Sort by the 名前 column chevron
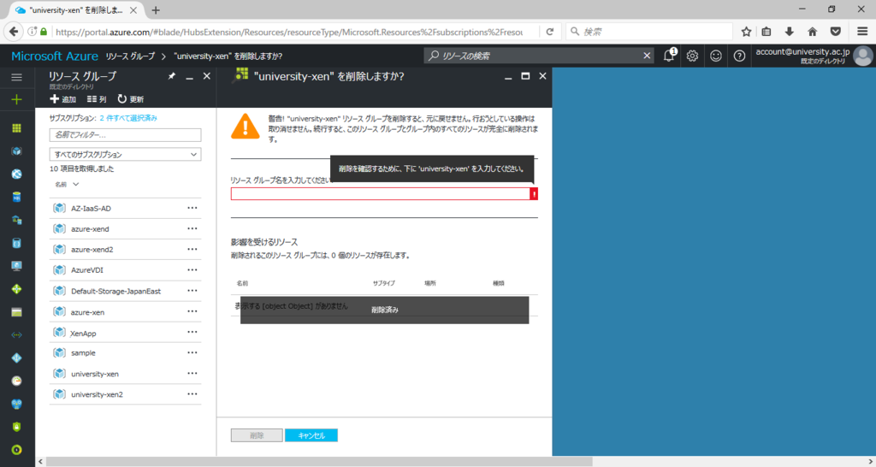 point(76,185)
